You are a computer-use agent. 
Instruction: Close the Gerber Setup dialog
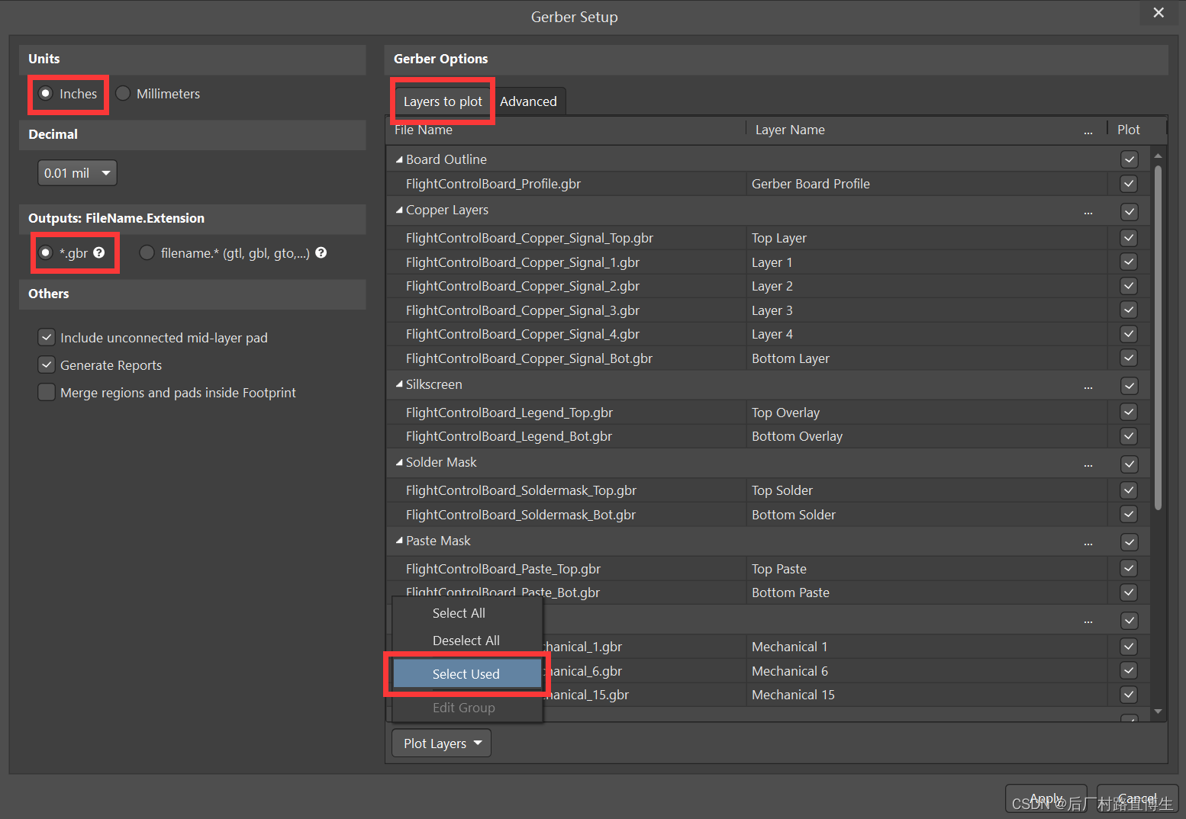tap(1159, 13)
